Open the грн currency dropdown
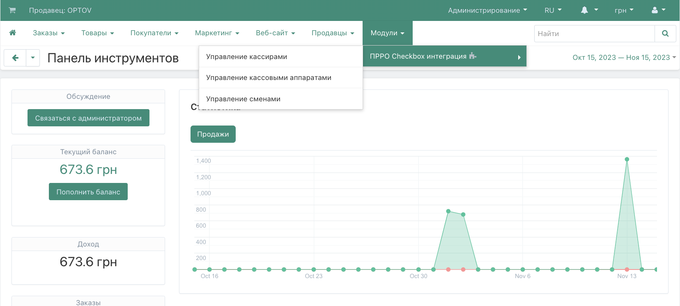This screenshot has height=306, width=680. tap(624, 10)
